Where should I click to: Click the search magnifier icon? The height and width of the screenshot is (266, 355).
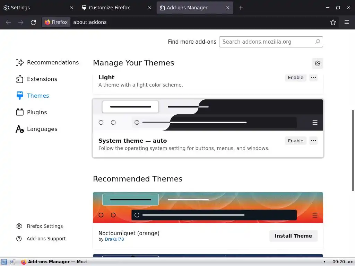point(318,42)
